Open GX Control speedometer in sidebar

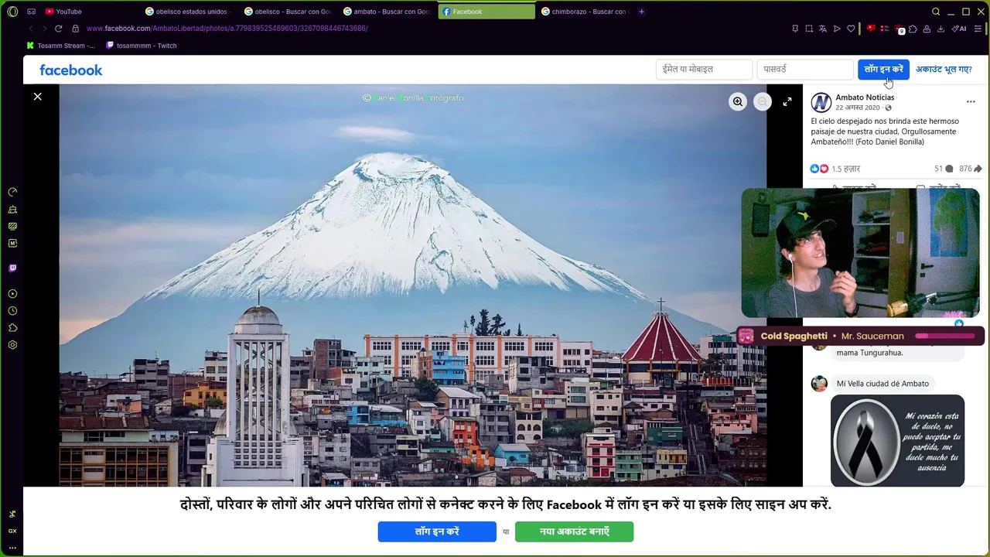(12, 192)
